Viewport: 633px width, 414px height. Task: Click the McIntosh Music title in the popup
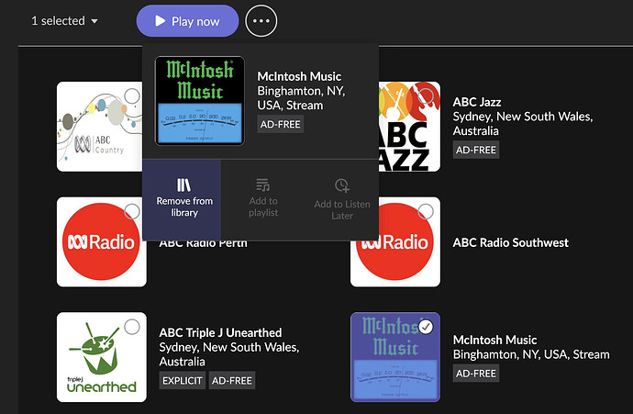click(299, 76)
